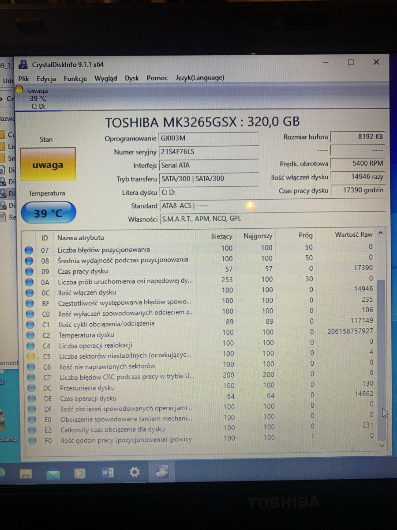Click the blue status dot for attribute C4

pyautogui.click(x=31, y=346)
